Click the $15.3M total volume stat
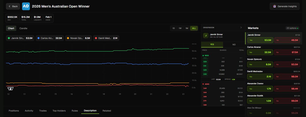306x117 pixels. click(x=25, y=18)
